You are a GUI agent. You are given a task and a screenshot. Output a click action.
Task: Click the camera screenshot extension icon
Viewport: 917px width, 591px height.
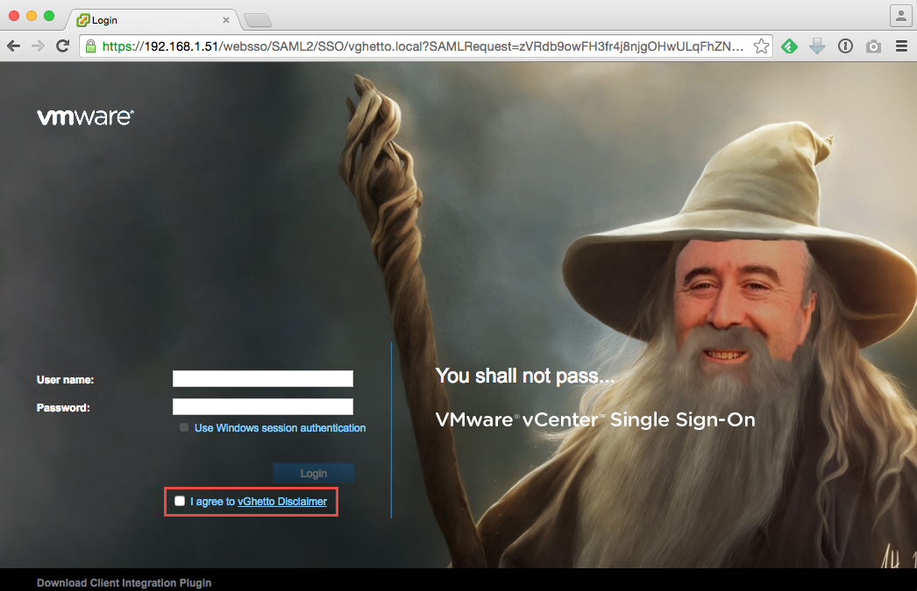(x=873, y=46)
